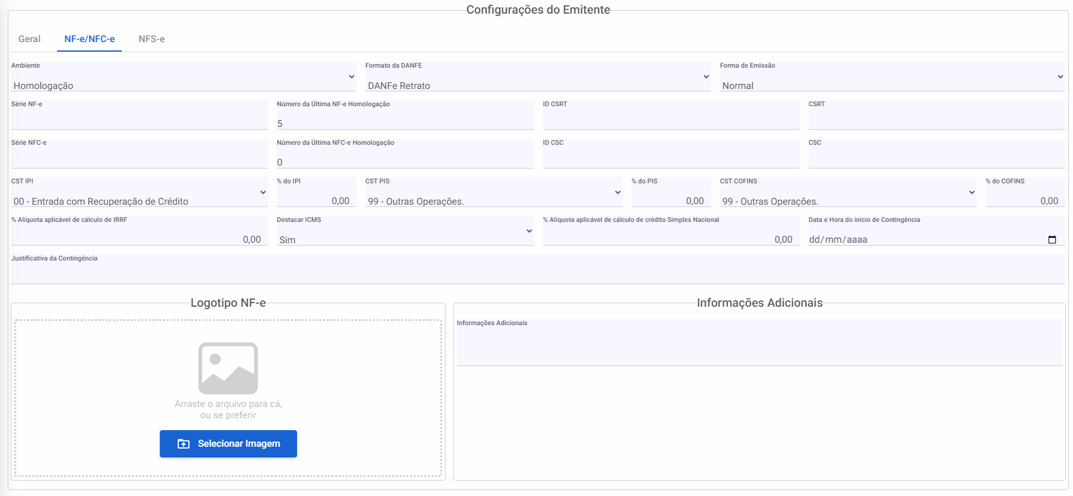Click the Informações Adicionais text area
The width and height of the screenshot is (1073, 496).
[x=759, y=347]
